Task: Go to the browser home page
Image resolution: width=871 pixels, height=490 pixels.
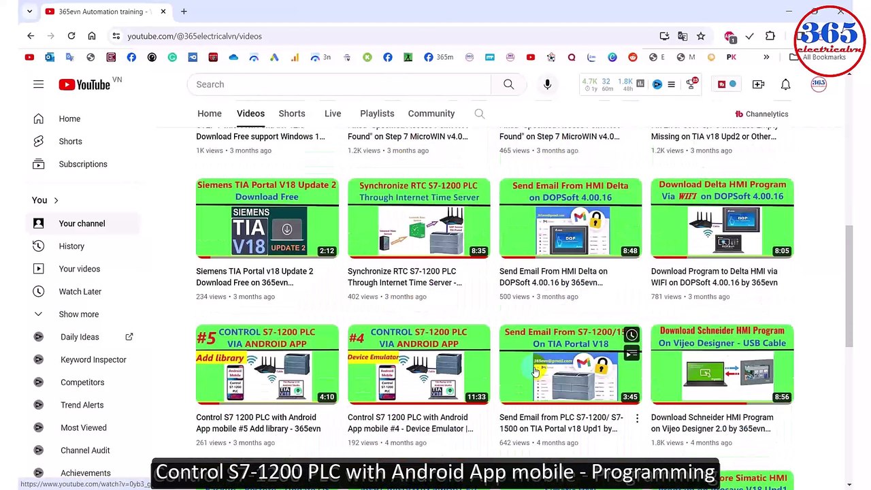Action: (92, 36)
